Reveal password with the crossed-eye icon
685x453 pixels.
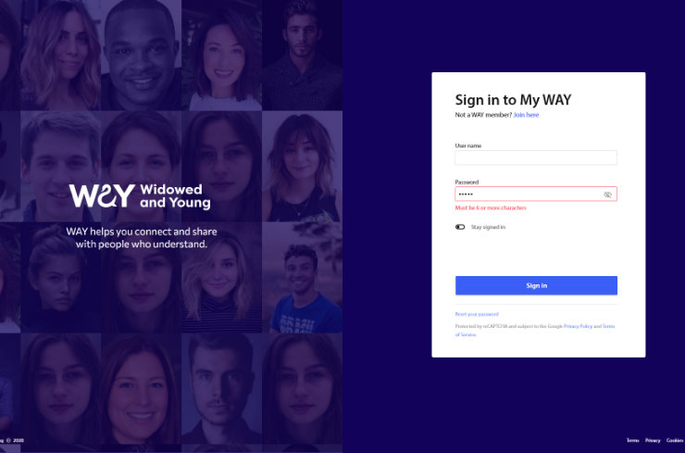(607, 195)
